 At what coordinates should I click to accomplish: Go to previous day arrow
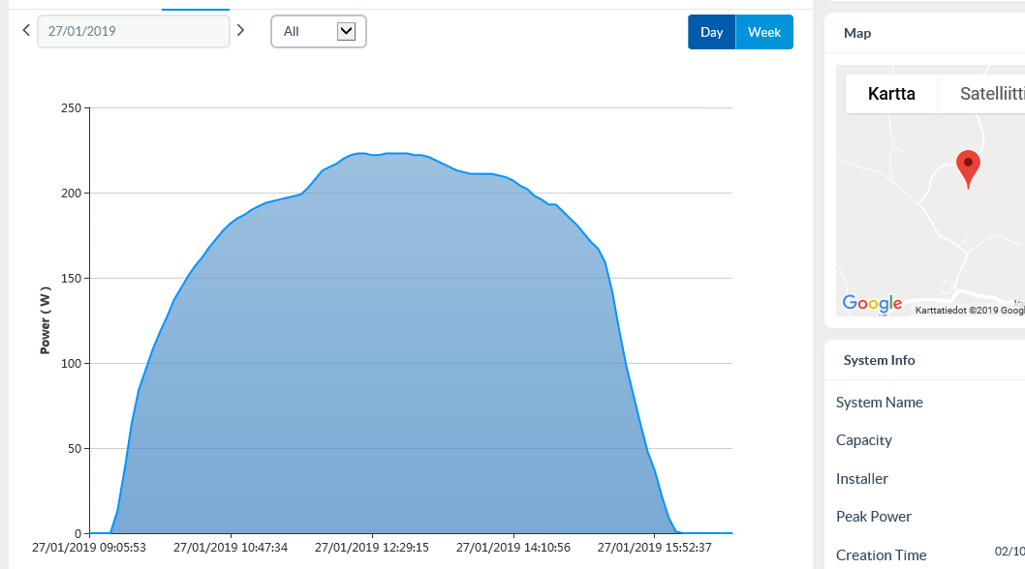(26, 30)
